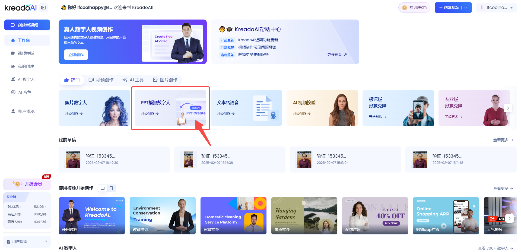Open AI 数字人 in the sidebar
The image size is (521, 252).
click(26, 79)
